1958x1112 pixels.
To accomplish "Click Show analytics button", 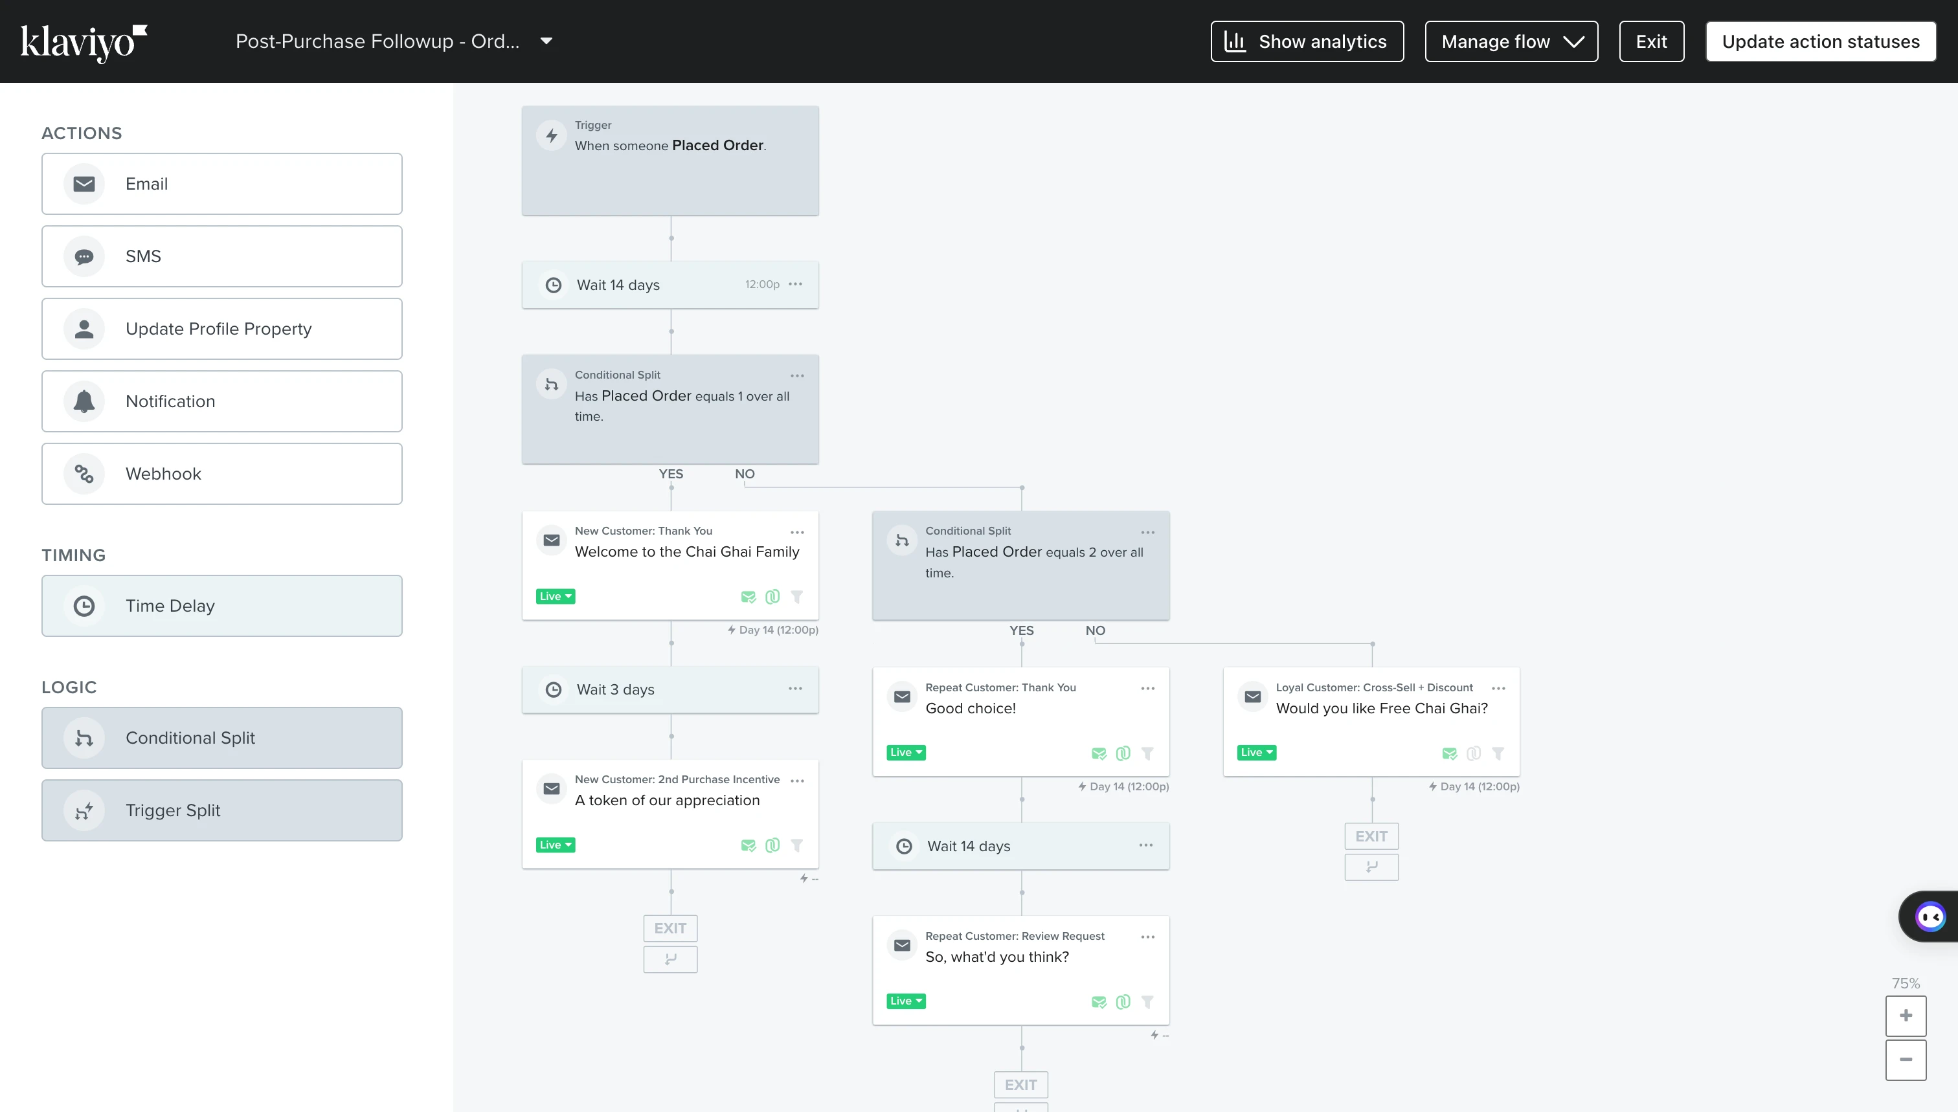I will 1307,41.
